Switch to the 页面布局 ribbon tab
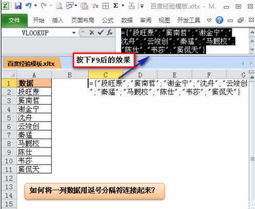255x209 pixels. click(83, 20)
